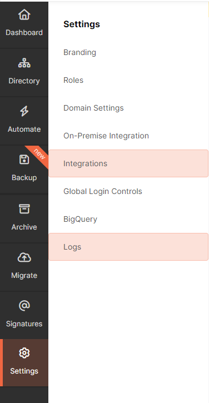The image size is (209, 403).
Task: Select the Signatures at-sign icon
Action: (24, 306)
